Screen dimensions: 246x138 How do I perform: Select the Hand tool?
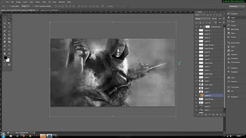point(5,54)
